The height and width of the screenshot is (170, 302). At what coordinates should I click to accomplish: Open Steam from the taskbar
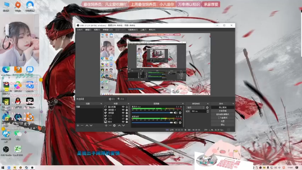[26, 168]
